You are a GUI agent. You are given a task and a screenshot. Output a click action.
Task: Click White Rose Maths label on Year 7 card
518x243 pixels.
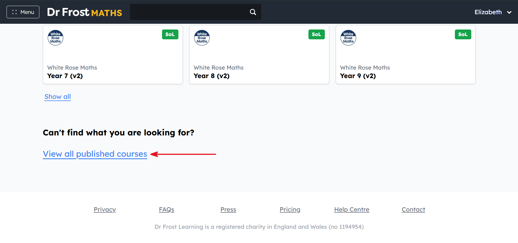(72, 67)
